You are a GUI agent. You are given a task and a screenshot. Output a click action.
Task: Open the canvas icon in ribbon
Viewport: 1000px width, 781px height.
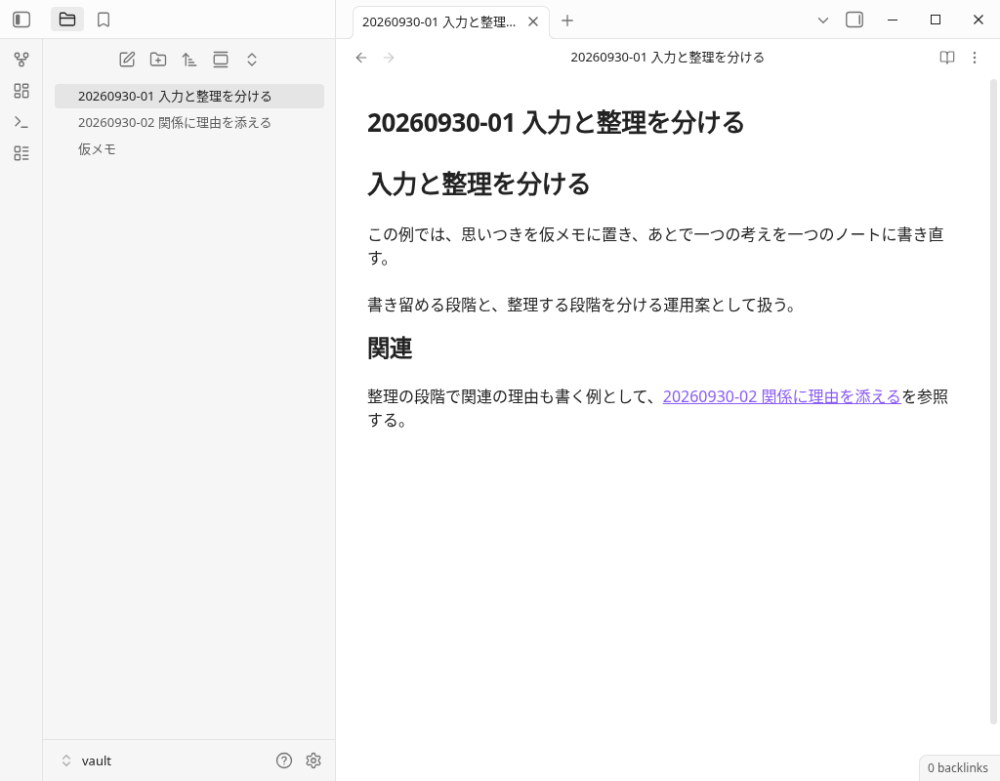point(21,91)
